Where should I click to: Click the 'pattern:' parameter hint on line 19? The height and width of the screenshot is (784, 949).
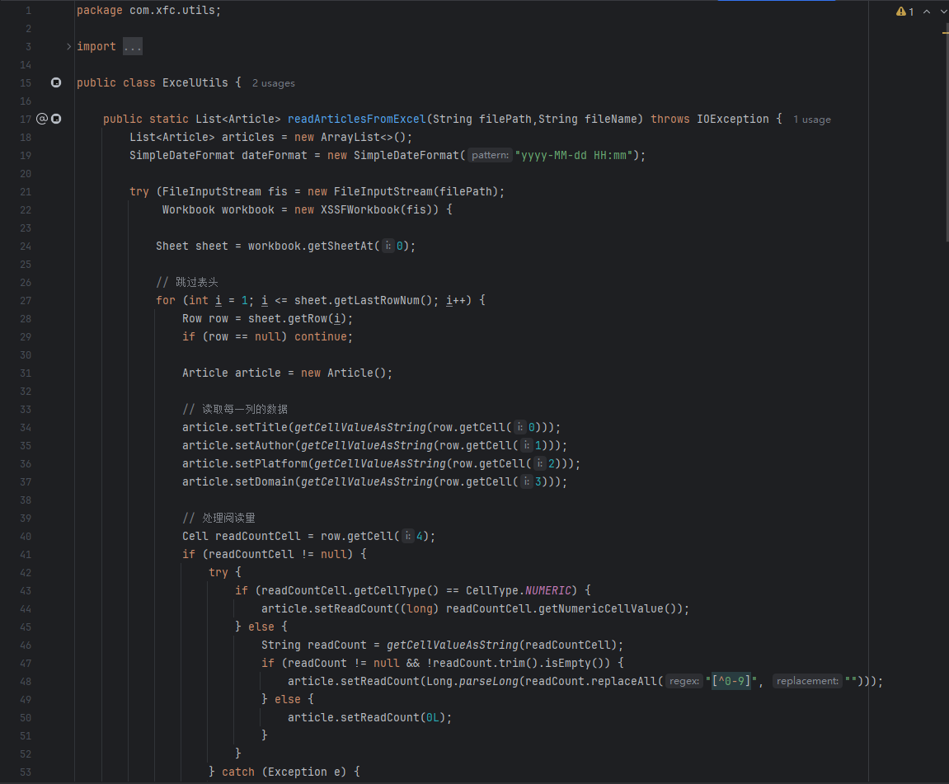tap(490, 155)
